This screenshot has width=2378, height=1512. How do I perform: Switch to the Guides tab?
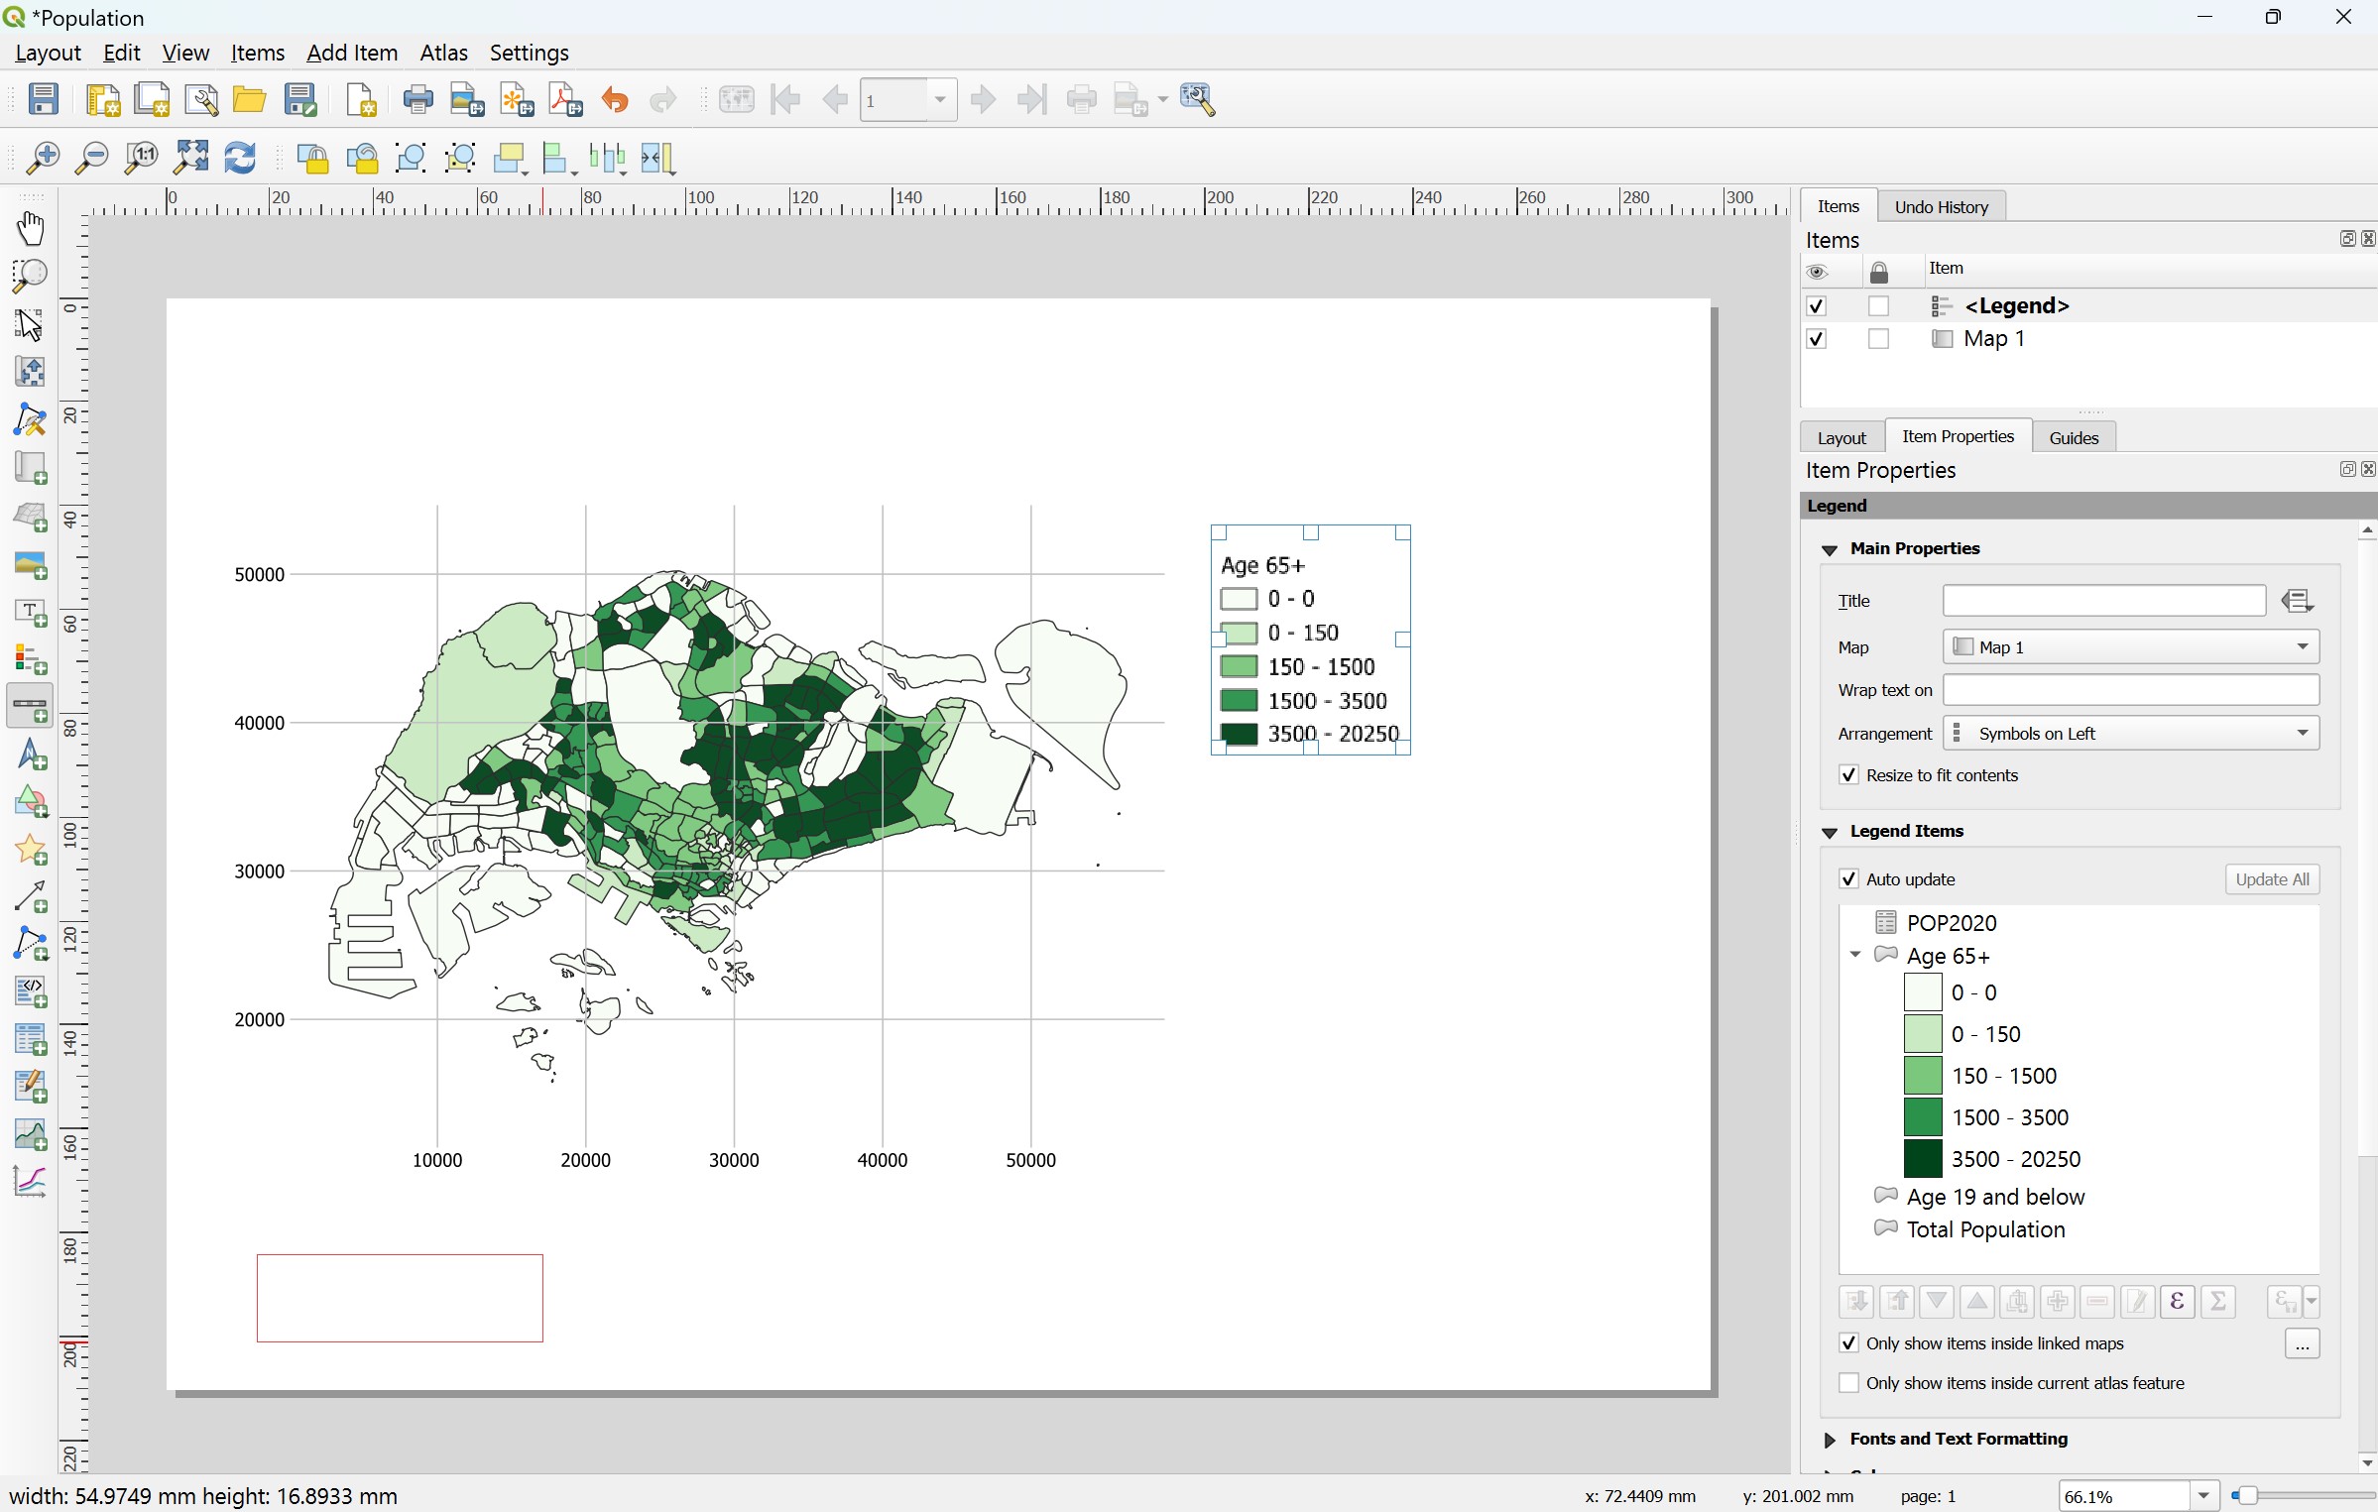pos(2074,437)
